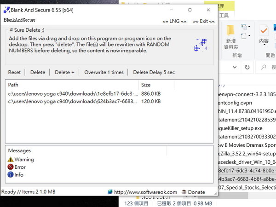Click the Blank And Secure title bar icon
The height and width of the screenshot is (207, 276).
click(7, 10)
